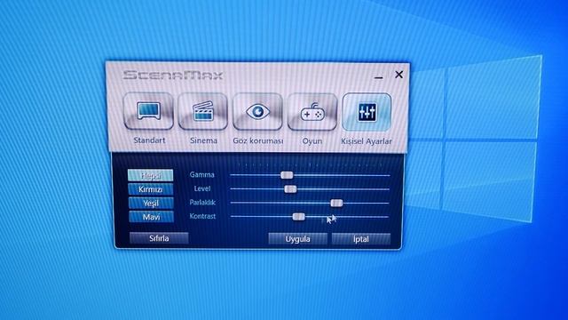This screenshot has height=320, width=568.
Task: Click the Level slider handle
Action: click(290, 189)
